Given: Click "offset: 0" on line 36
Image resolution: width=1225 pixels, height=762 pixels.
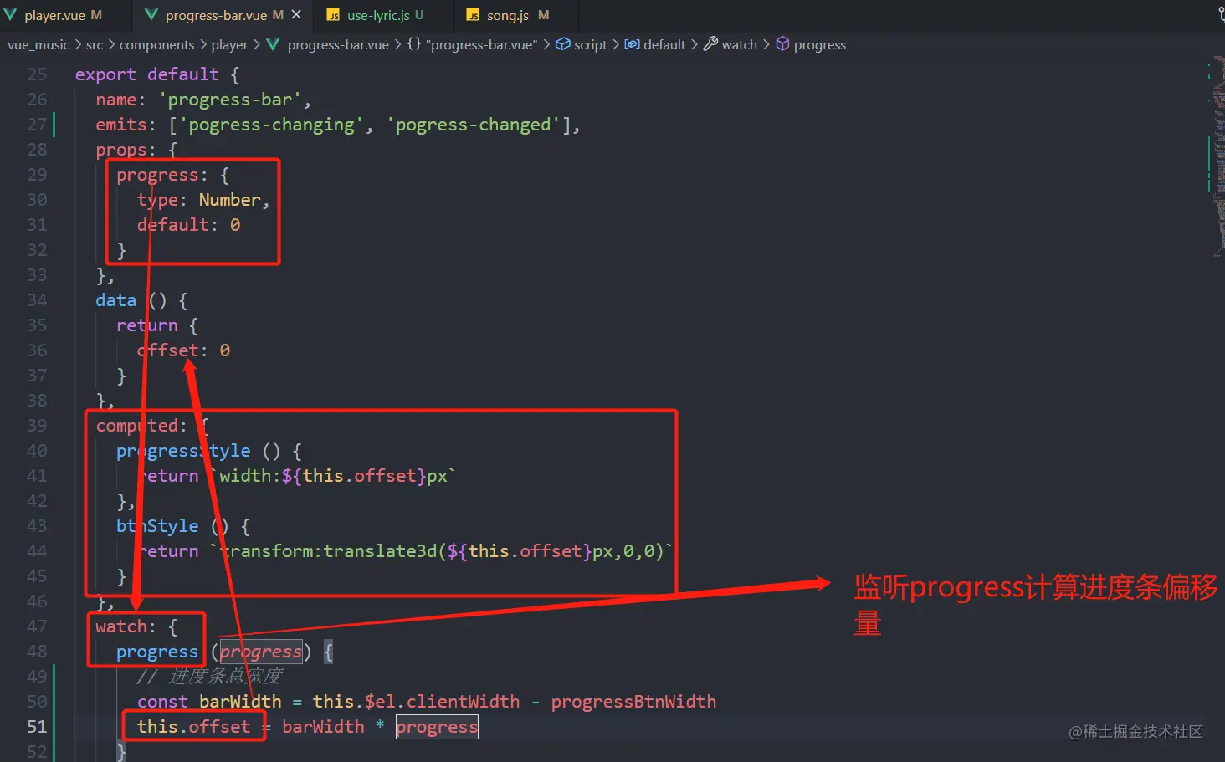Looking at the screenshot, I should (184, 350).
